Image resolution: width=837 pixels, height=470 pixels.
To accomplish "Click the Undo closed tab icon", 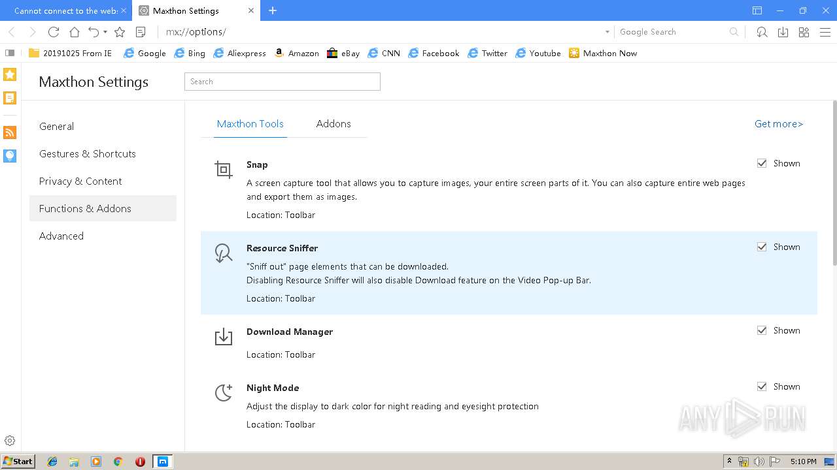I will click(94, 32).
